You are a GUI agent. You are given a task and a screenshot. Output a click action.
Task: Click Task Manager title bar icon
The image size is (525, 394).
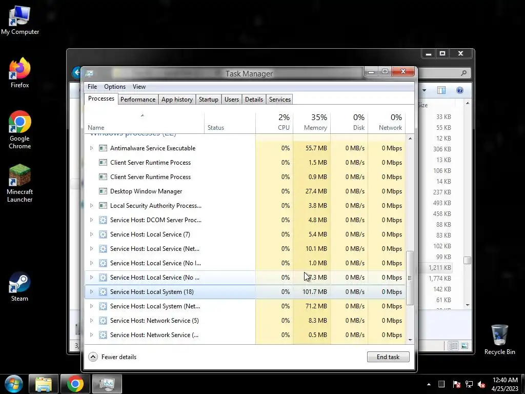click(89, 73)
